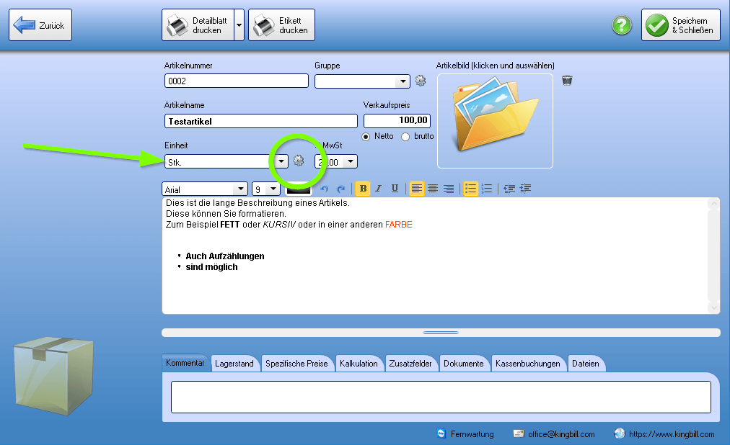Open the Arial font dropdown
The height and width of the screenshot is (445, 730).
[x=240, y=189]
